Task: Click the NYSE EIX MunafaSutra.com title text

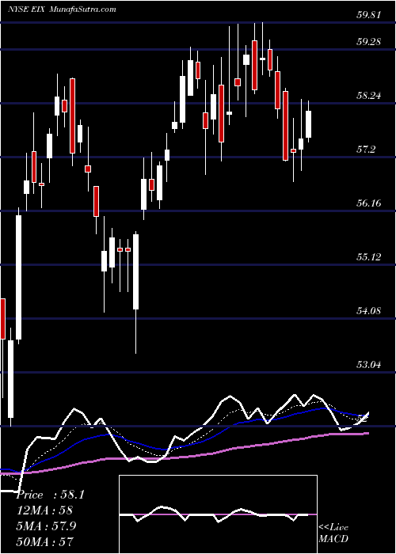Action: (x=62, y=9)
